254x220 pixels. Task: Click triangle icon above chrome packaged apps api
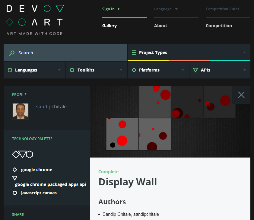15,178
